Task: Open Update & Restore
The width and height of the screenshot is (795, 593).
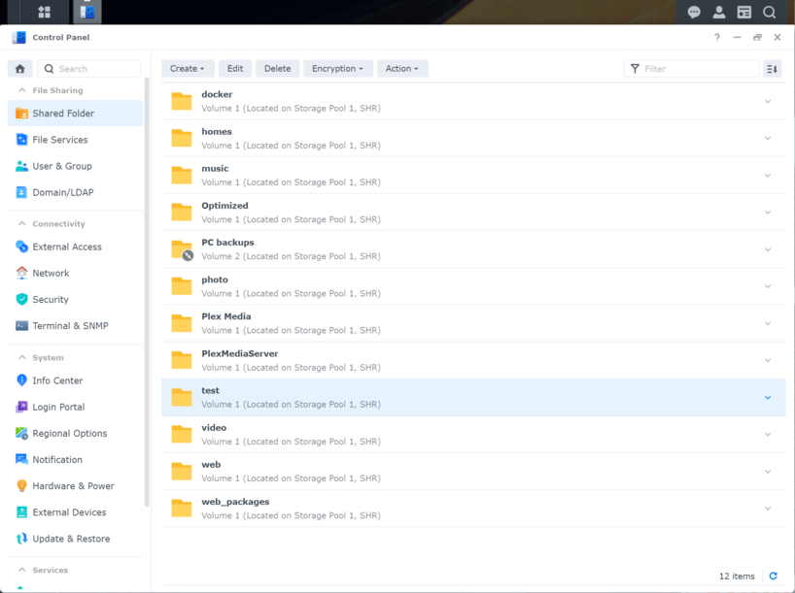Action: click(75, 539)
